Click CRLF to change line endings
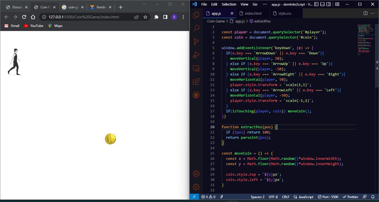 pos(285,197)
